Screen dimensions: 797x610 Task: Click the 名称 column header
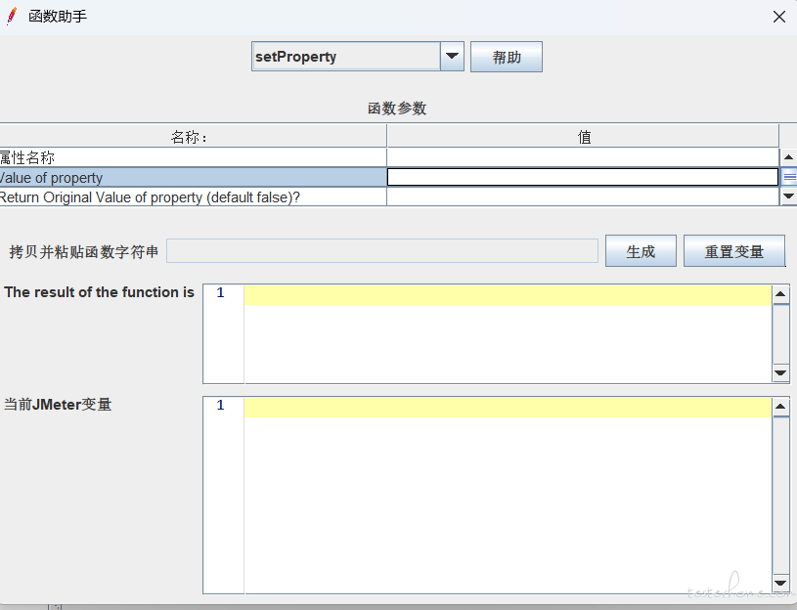click(x=192, y=137)
